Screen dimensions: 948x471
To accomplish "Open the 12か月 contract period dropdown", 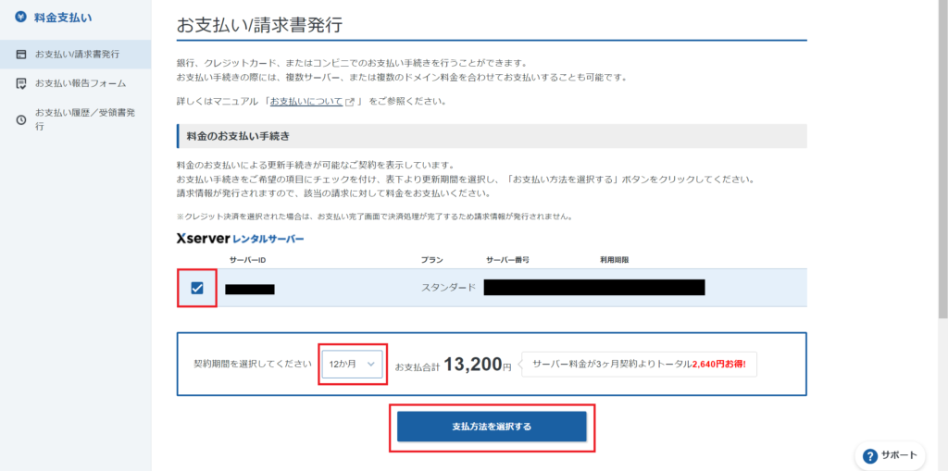I will tap(353, 364).
